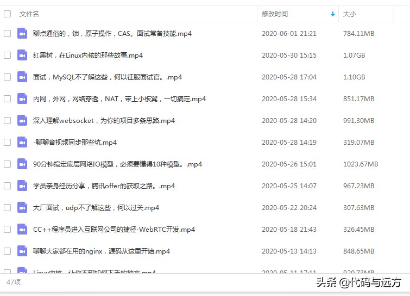Toggle the select-all checkbox in header
This screenshot has height=296, width=410.
point(7,14)
